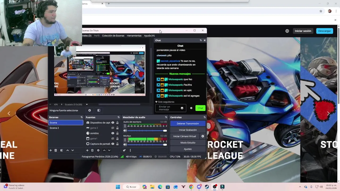Send message with green Chat button
This screenshot has width=340, height=191.
[x=200, y=108]
